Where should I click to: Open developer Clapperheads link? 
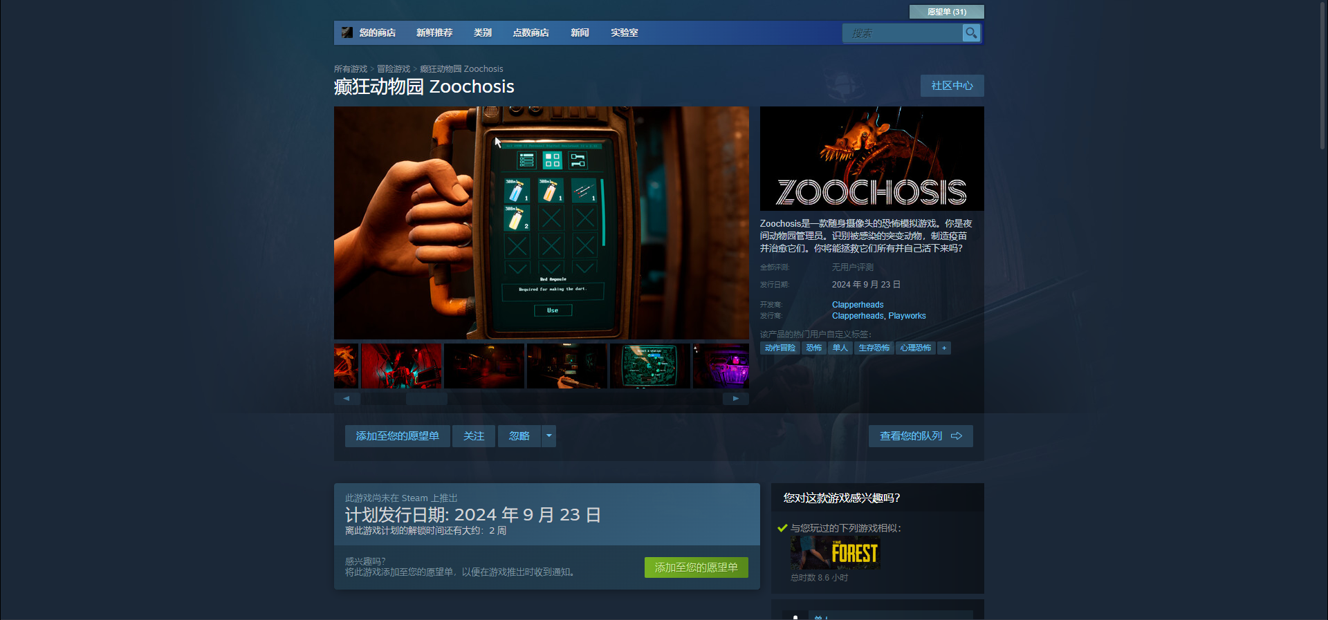858,305
